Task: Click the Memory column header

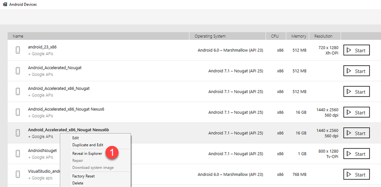Action: [x=299, y=36]
